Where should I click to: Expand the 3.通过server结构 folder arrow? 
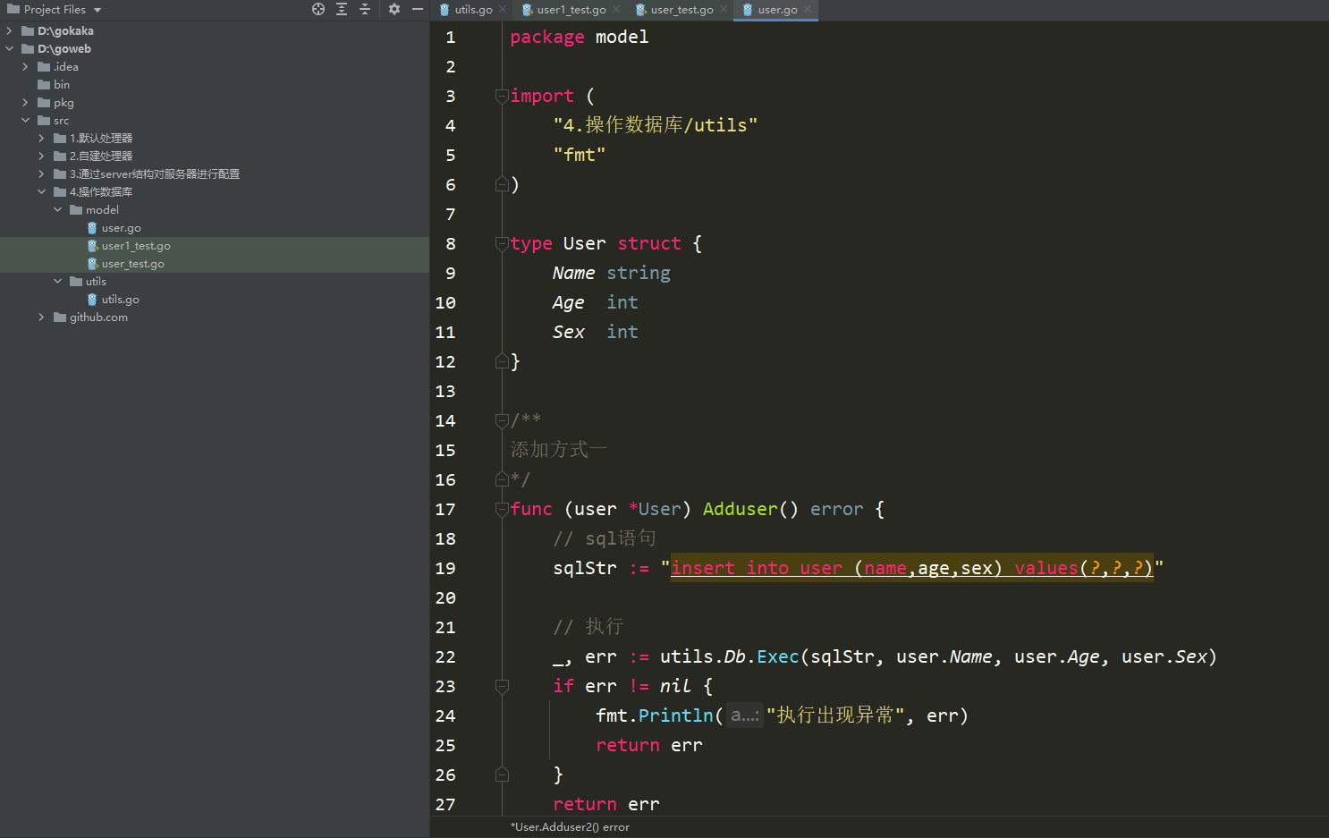coord(41,174)
